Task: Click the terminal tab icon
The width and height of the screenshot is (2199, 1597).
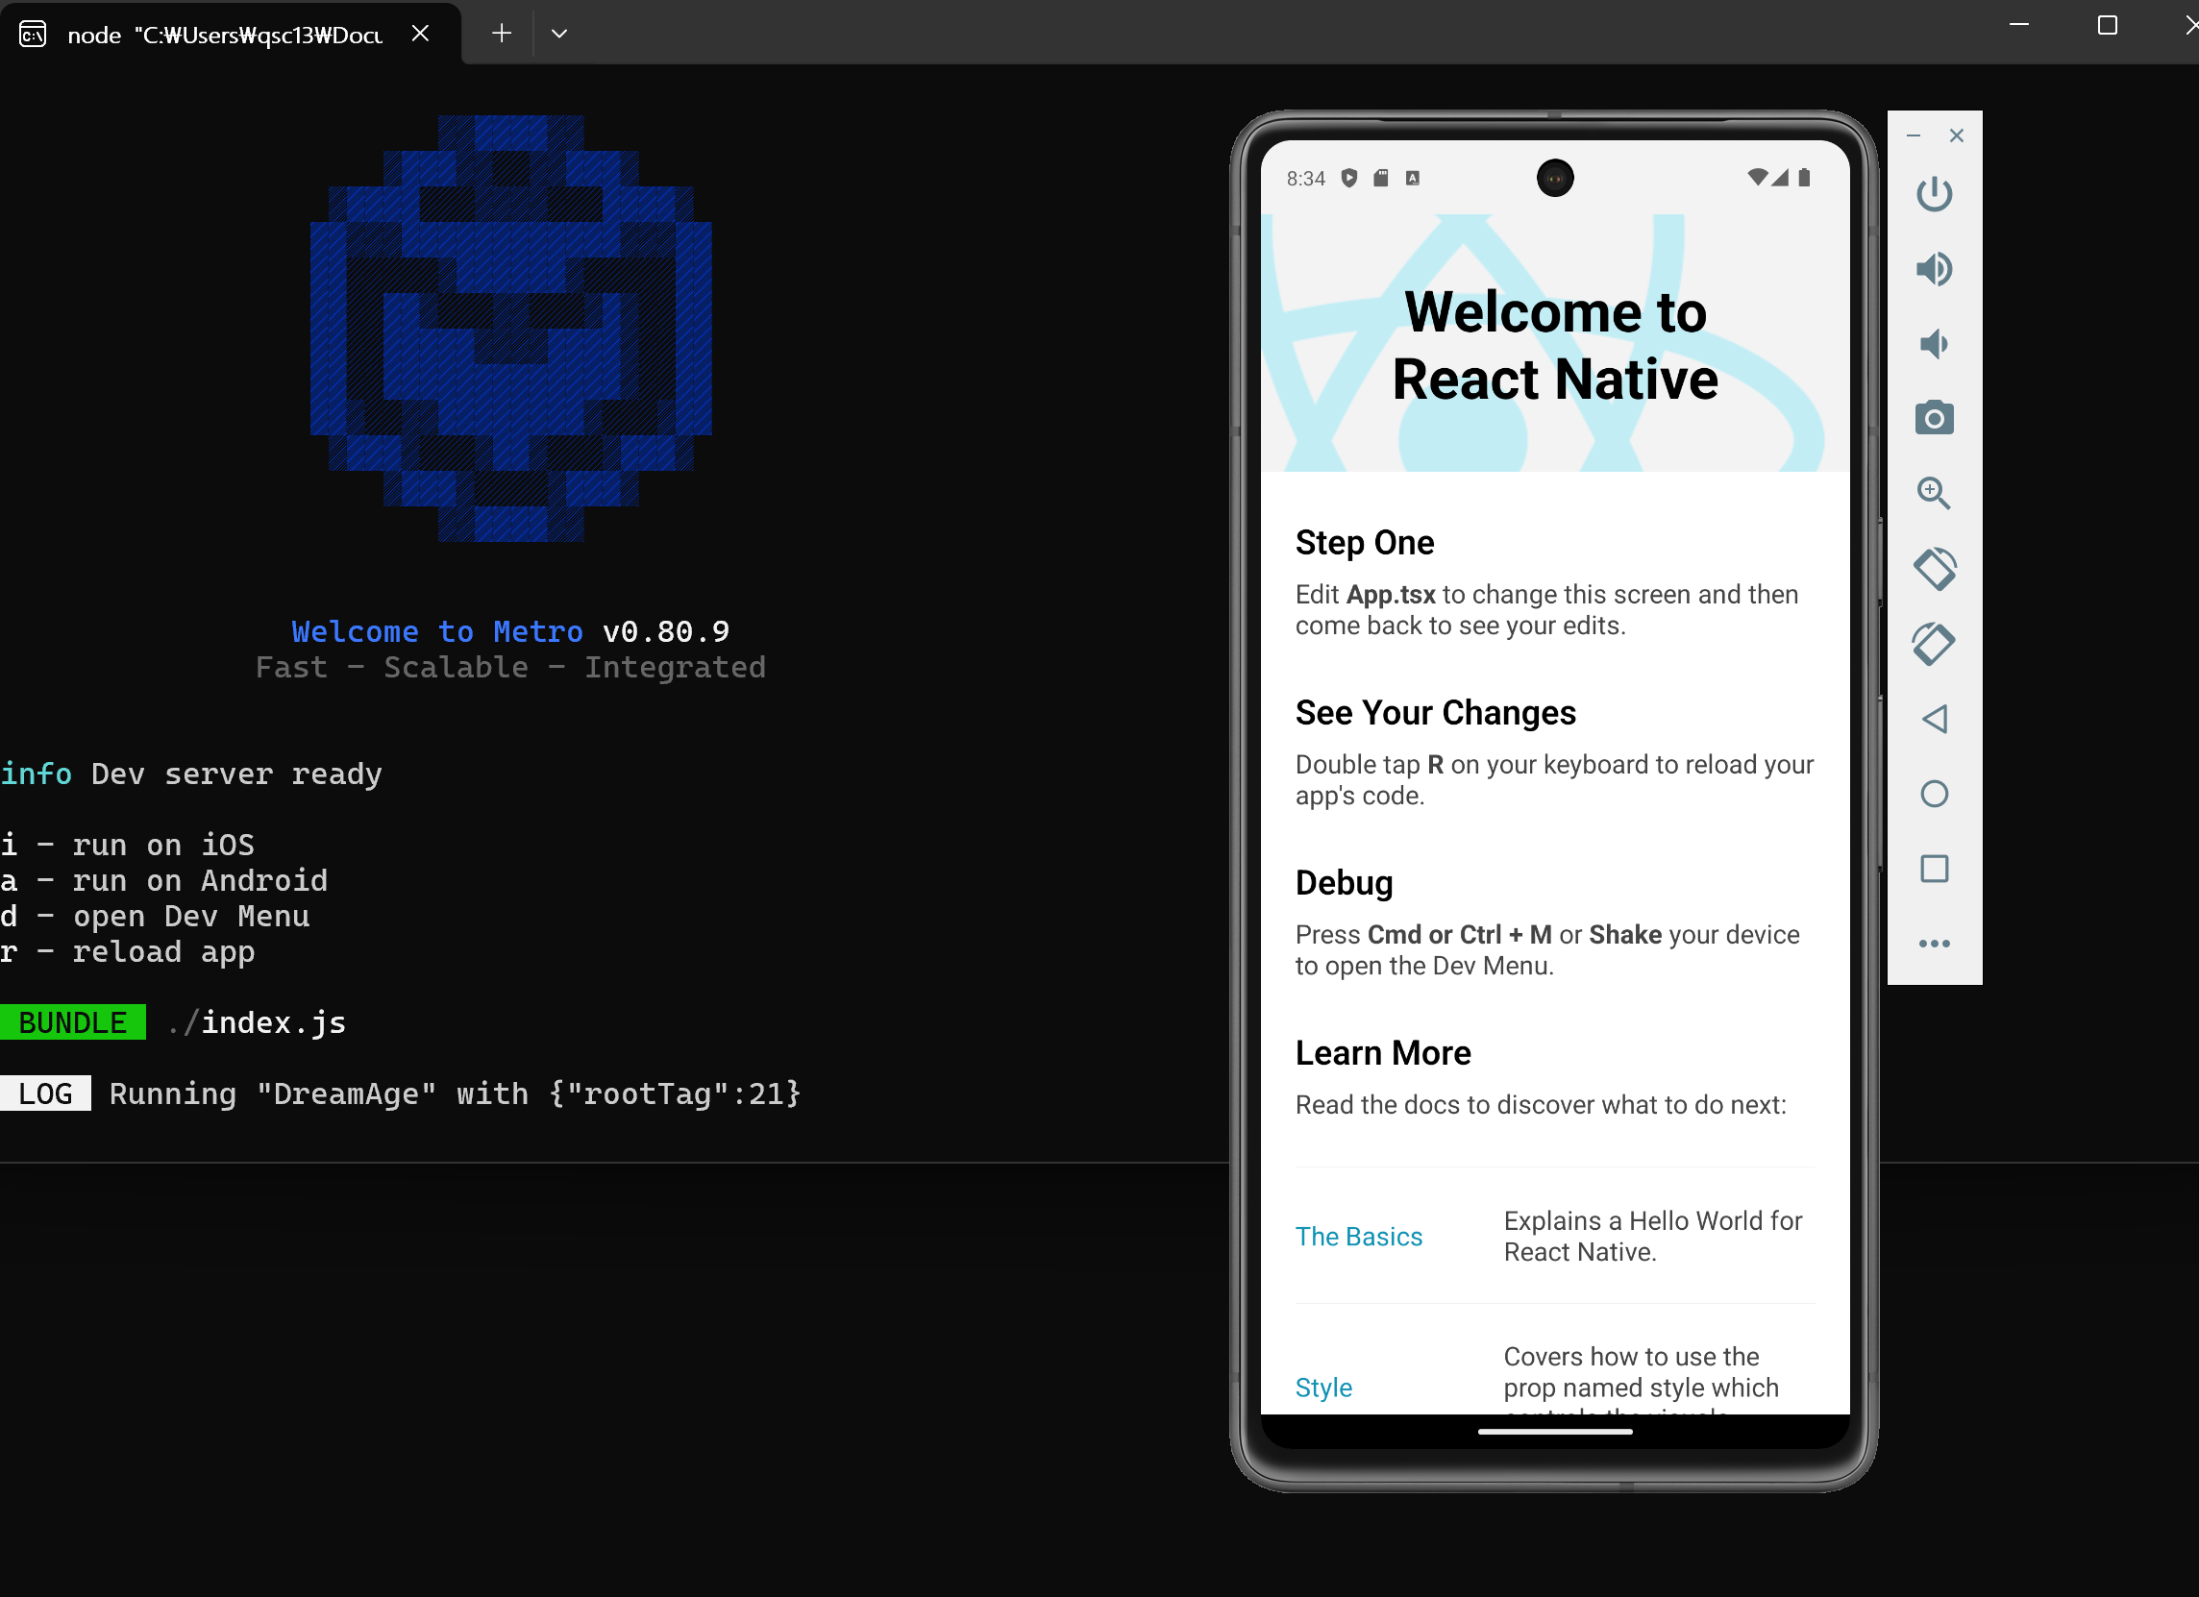Action: (x=33, y=34)
